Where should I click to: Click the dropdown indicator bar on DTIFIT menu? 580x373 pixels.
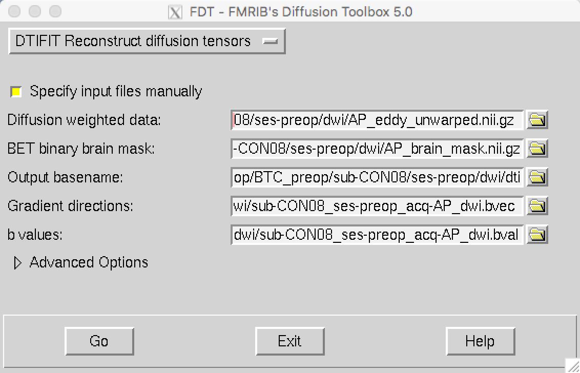(270, 42)
